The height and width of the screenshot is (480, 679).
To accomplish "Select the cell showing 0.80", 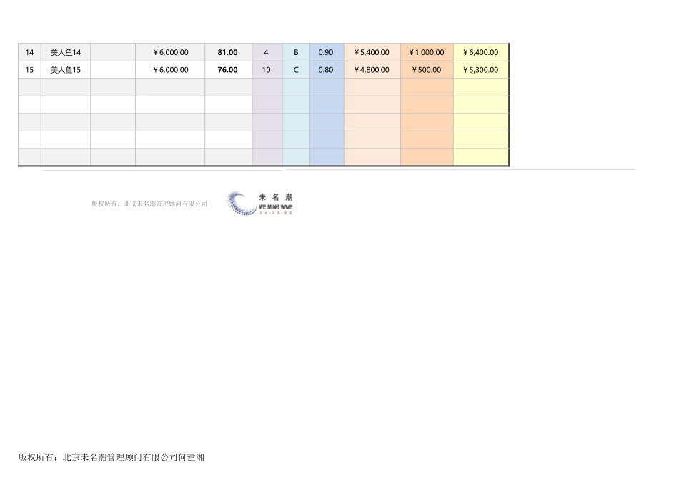I will click(x=327, y=69).
